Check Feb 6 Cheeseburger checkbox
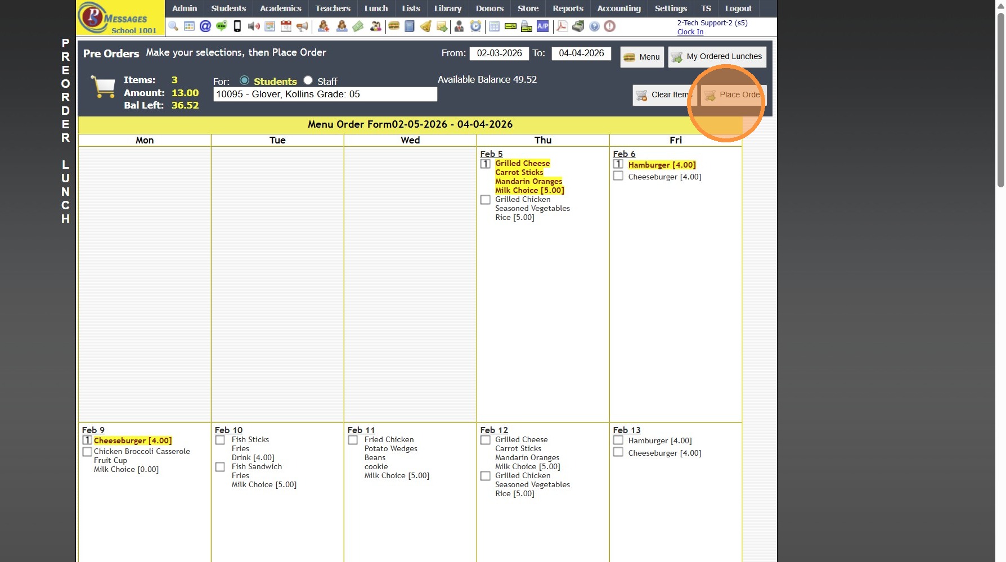The image size is (1006, 562). (x=618, y=176)
